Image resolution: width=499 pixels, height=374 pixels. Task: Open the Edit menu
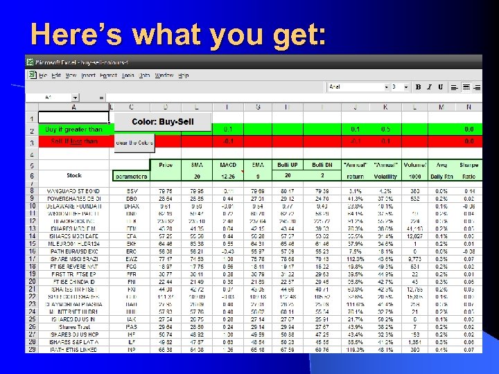(56, 75)
